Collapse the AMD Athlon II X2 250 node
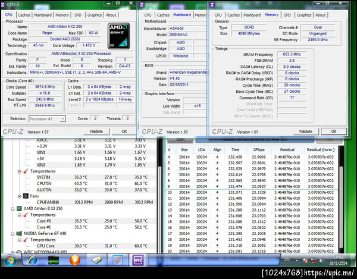The image size is (357, 279). coord(13,209)
